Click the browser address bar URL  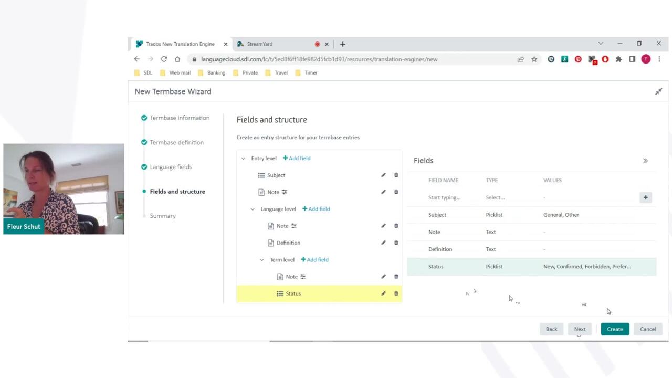pyautogui.click(x=319, y=59)
